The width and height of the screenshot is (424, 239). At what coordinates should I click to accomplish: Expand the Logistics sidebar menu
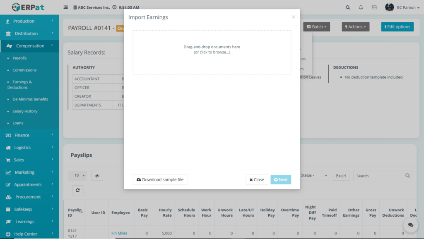[x=29, y=148]
